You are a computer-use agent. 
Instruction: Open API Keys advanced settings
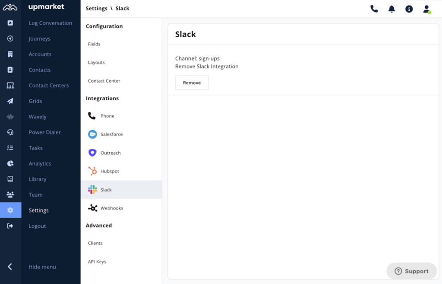click(97, 262)
